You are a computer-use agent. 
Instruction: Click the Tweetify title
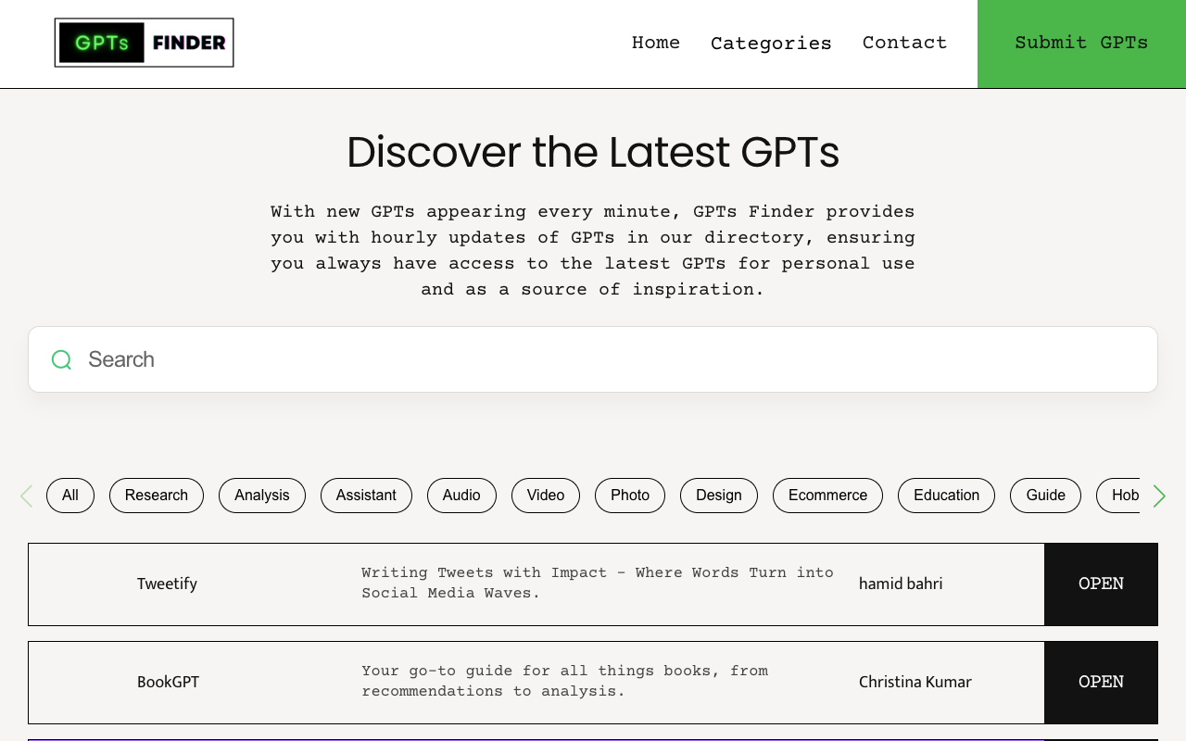pyautogui.click(x=167, y=584)
